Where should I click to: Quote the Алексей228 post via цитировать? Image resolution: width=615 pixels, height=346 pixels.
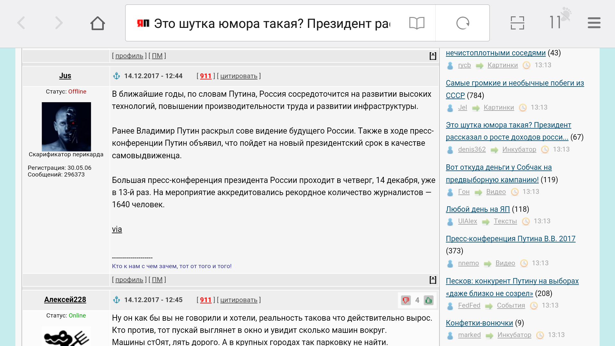[239, 300]
